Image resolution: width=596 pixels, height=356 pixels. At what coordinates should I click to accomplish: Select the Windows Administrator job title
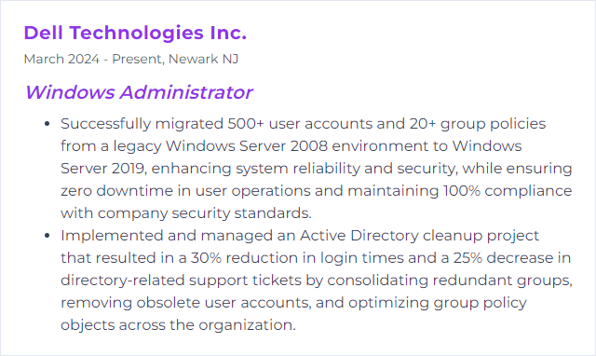click(x=139, y=92)
